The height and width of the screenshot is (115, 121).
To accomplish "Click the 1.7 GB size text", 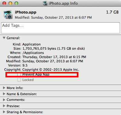I will pos(112,12).
